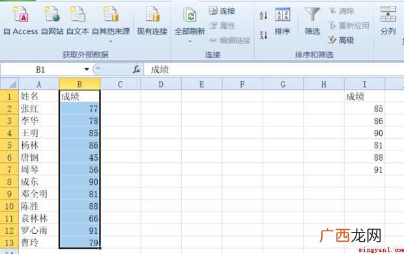Screen dimensions: 404x254
Task: Select row 10 header
Action: click(x=9, y=206)
